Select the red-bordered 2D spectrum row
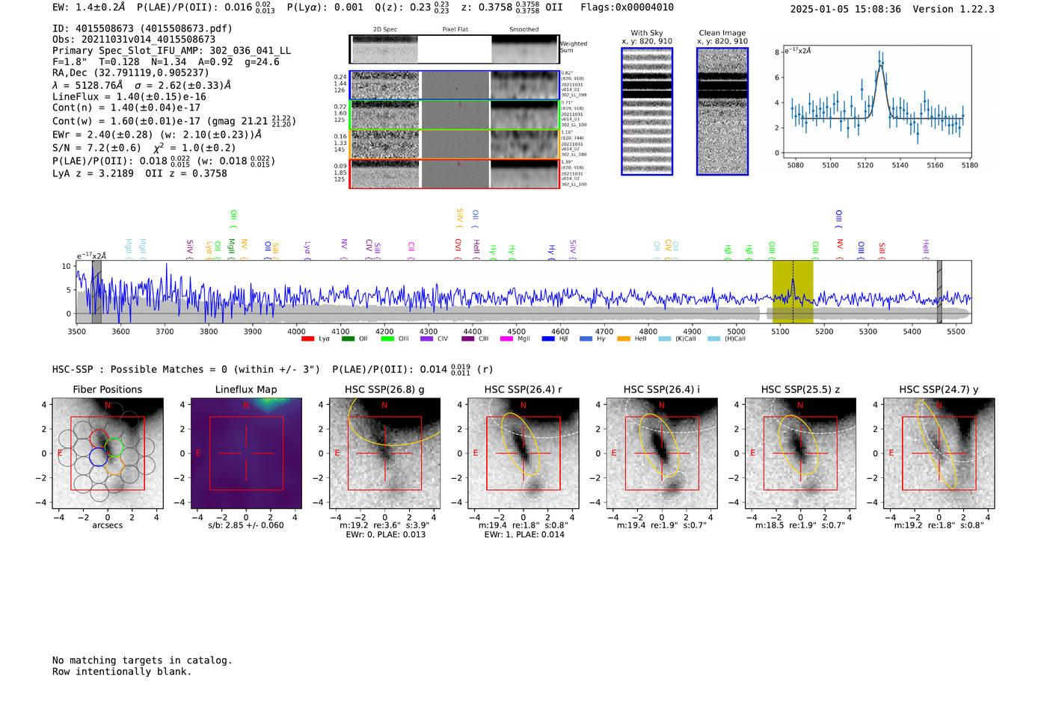 [455, 173]
